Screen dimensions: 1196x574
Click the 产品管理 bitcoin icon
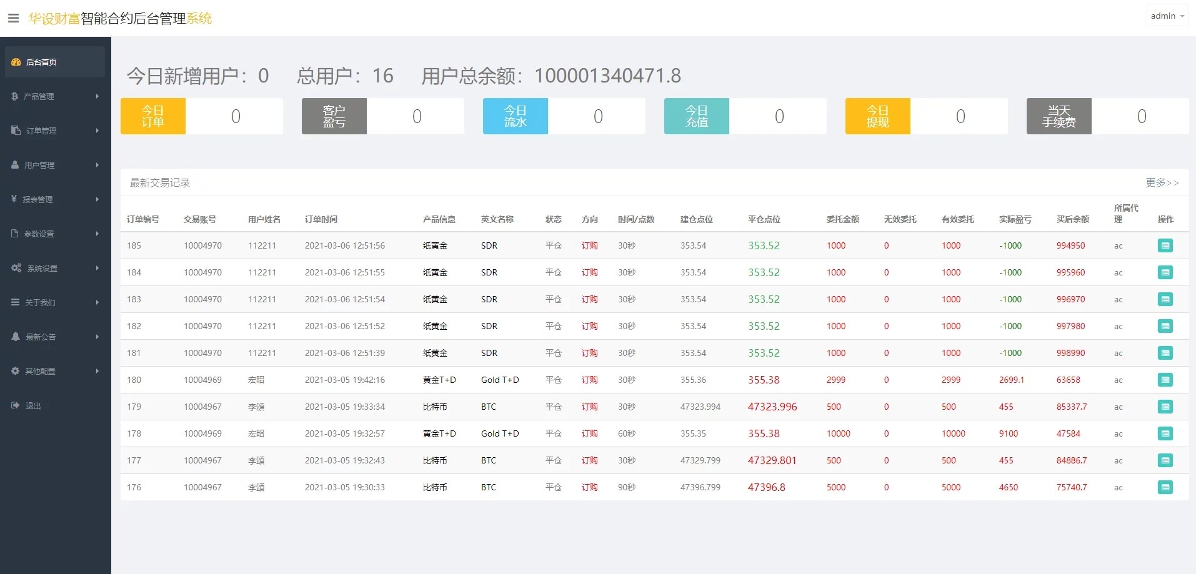click(14, 96)
